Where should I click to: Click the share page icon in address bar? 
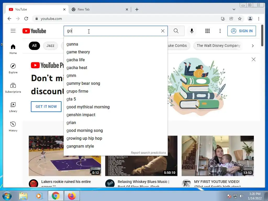pos(231,19)
